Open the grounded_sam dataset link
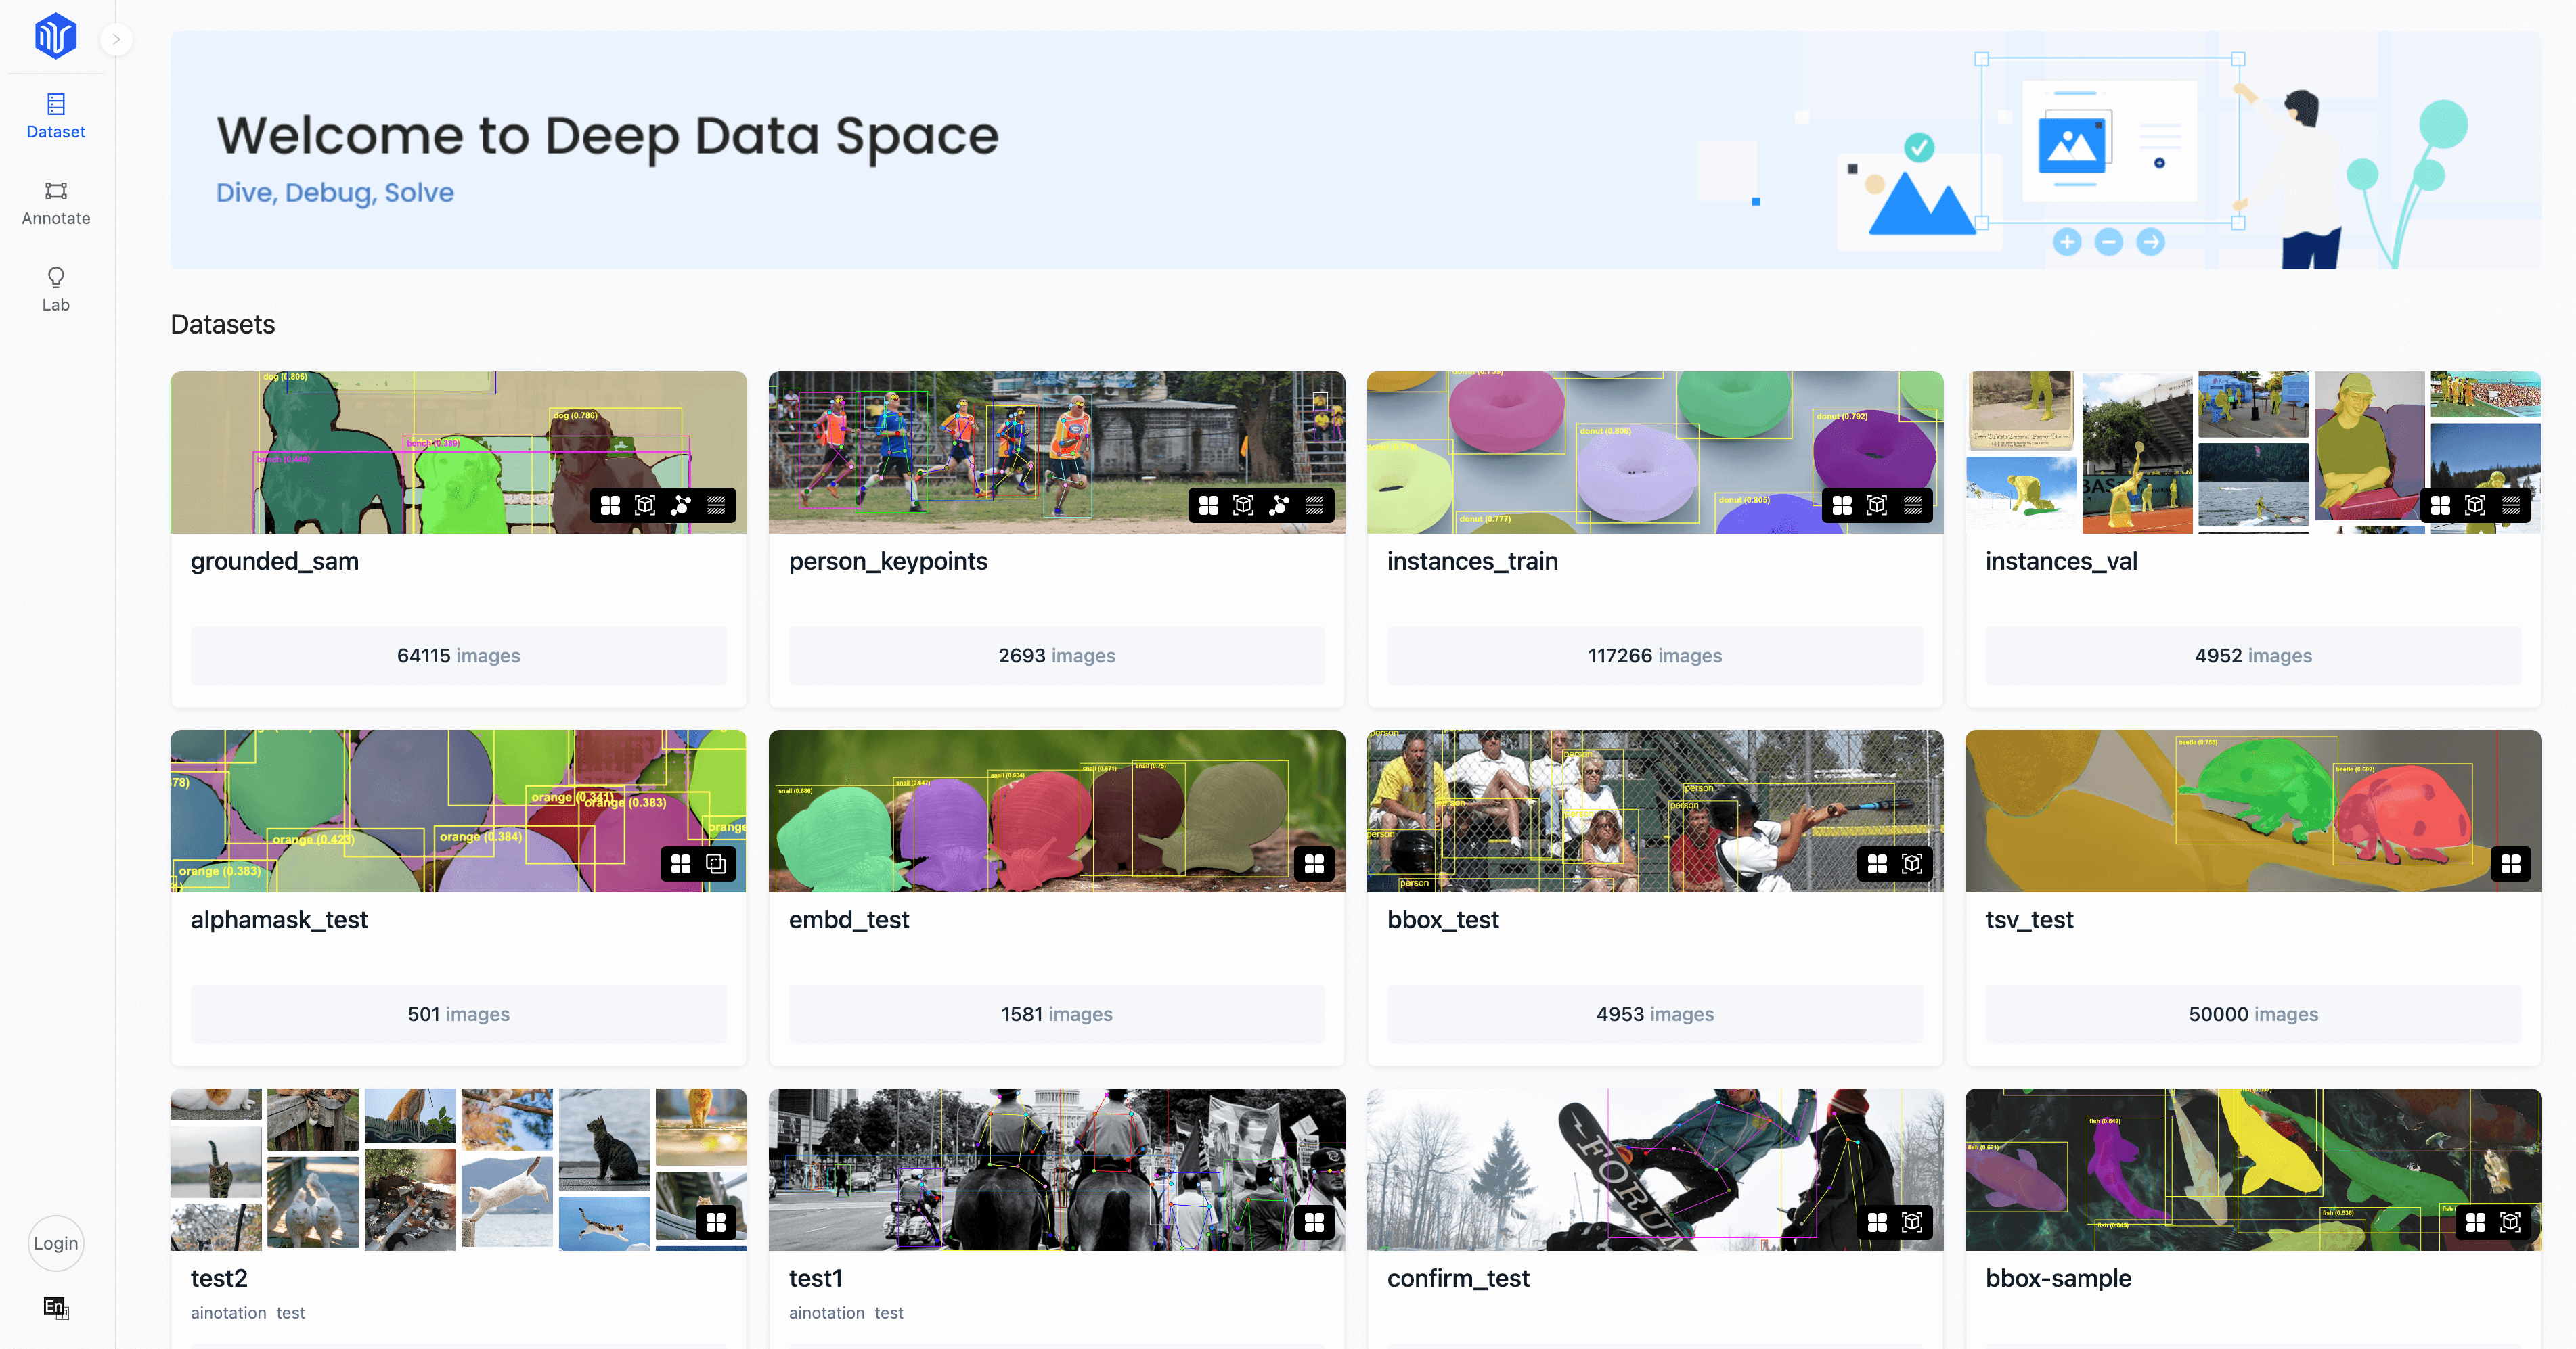Image resolution: width=2576 pixels, height=1349 pixels. pos(274,561)
